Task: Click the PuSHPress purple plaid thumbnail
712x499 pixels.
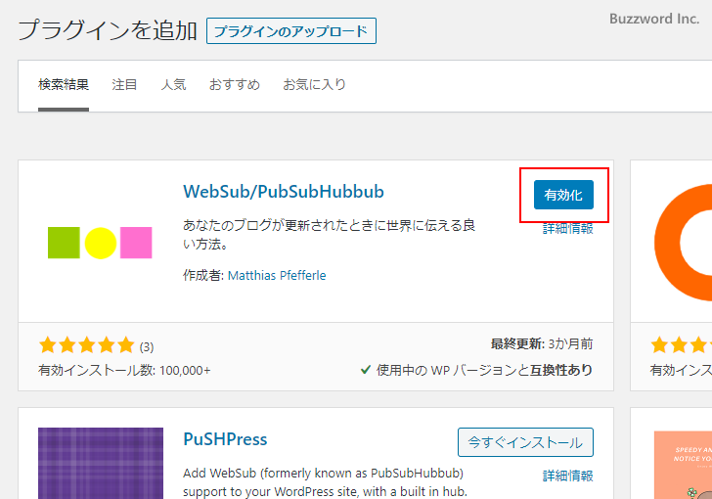Action: coord(101,463)
